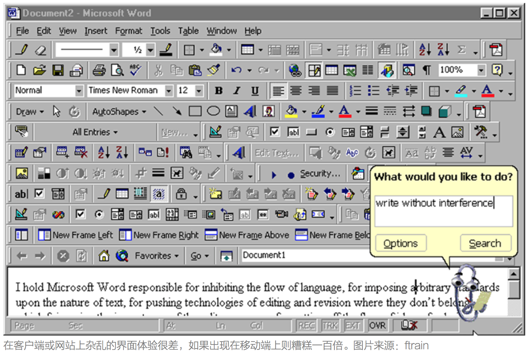Click the Undo arrow icon

point(236,70)
